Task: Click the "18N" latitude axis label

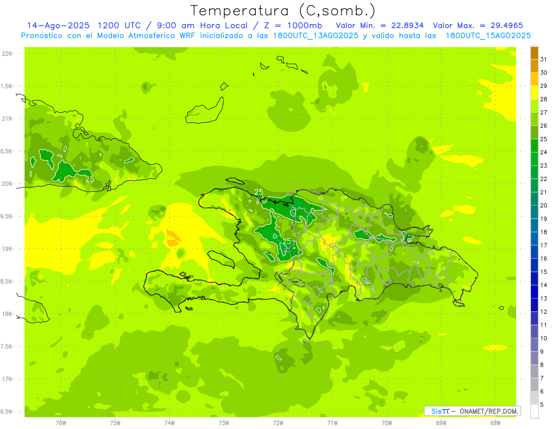Action: (x=8, y=314)
